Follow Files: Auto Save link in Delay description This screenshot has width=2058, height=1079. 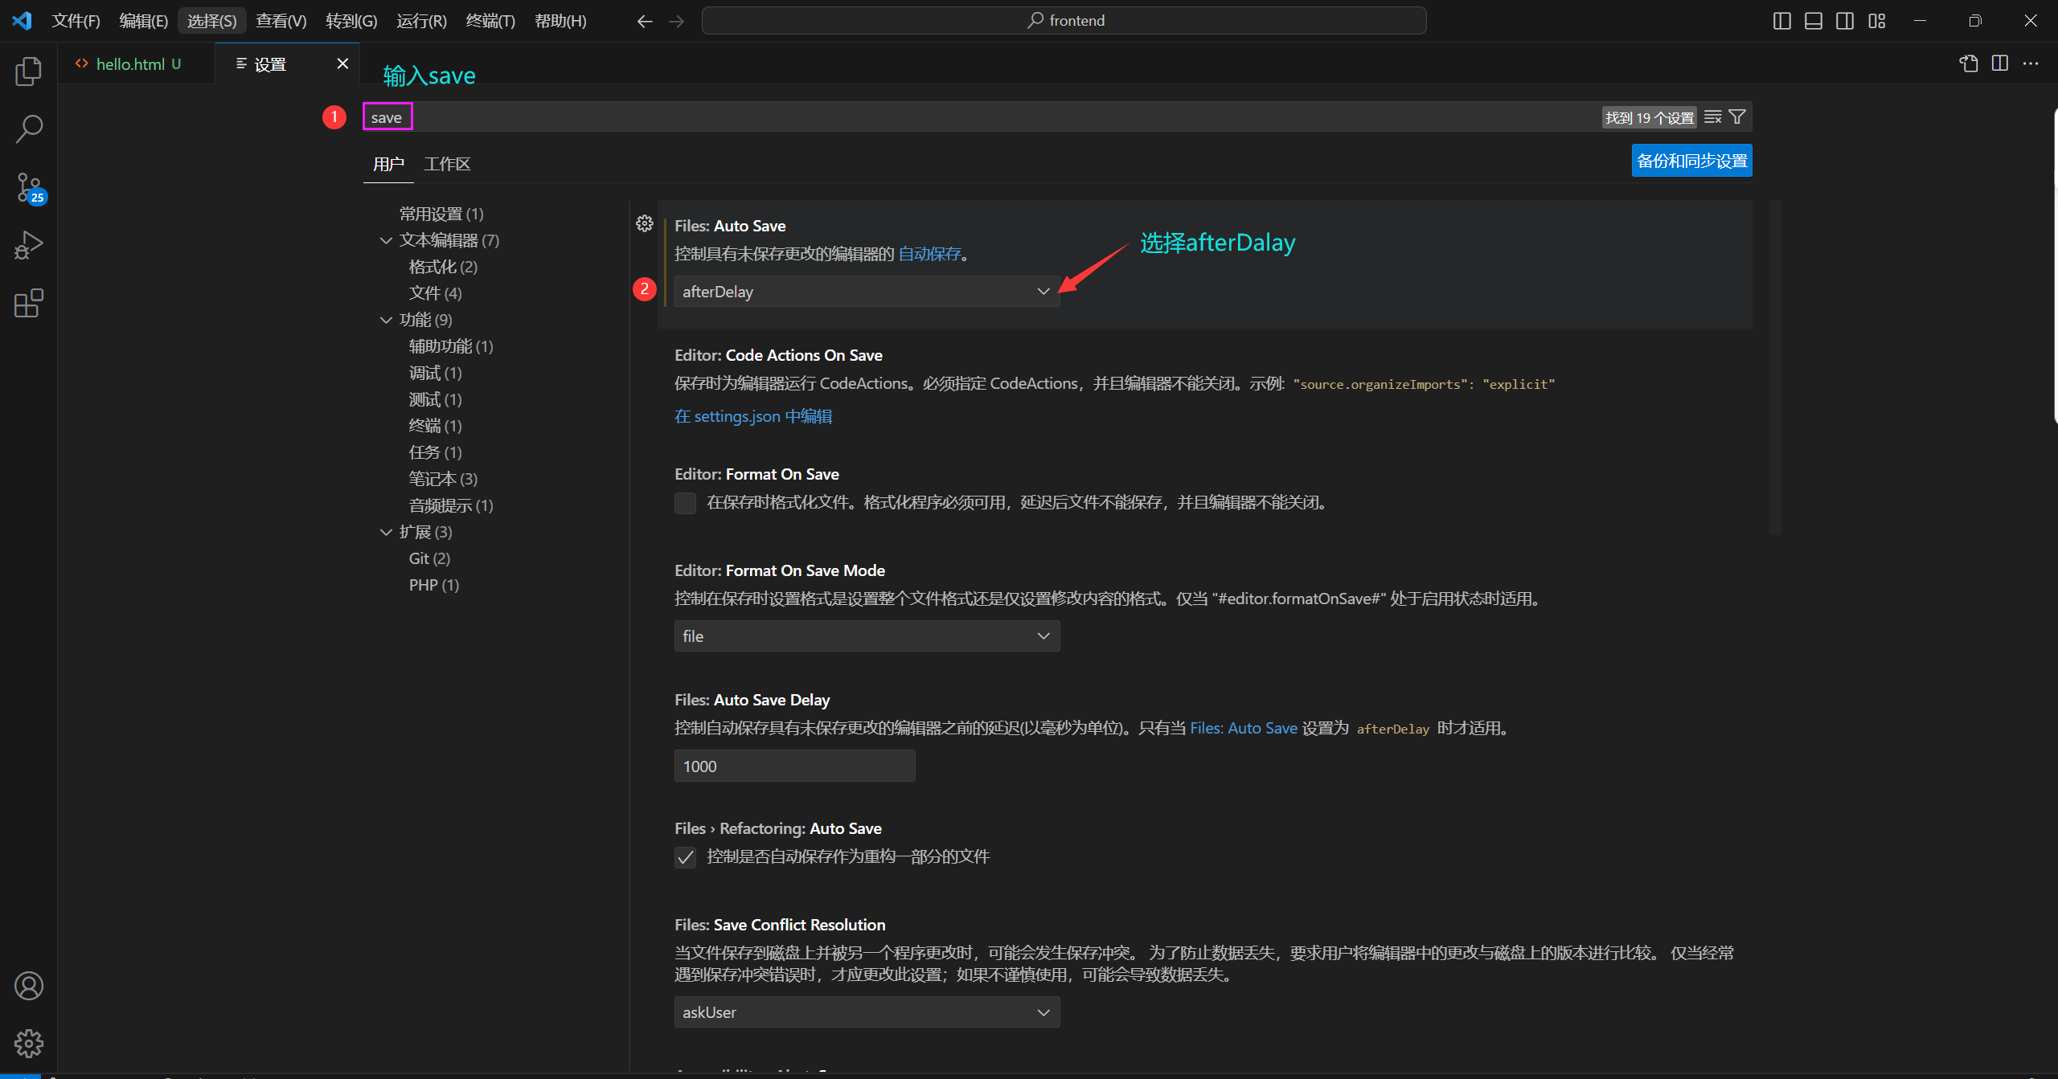(x=1244, y=728)
